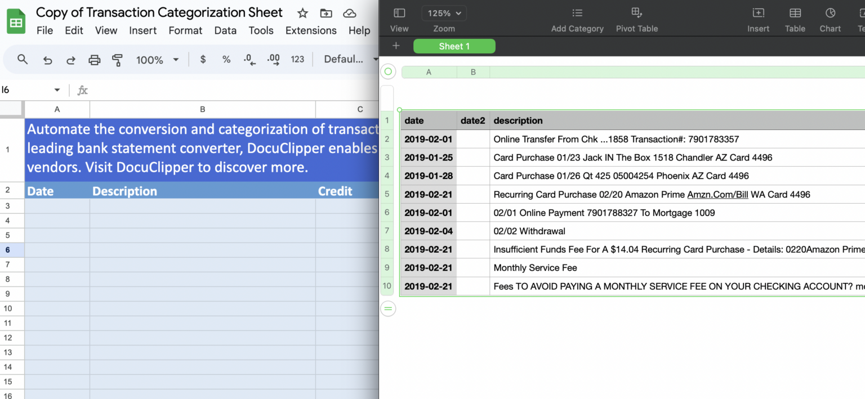Screen dimensions: 865x399
Task: Increase decimal places
Action: pyautogui.click(x=273, y=59)
